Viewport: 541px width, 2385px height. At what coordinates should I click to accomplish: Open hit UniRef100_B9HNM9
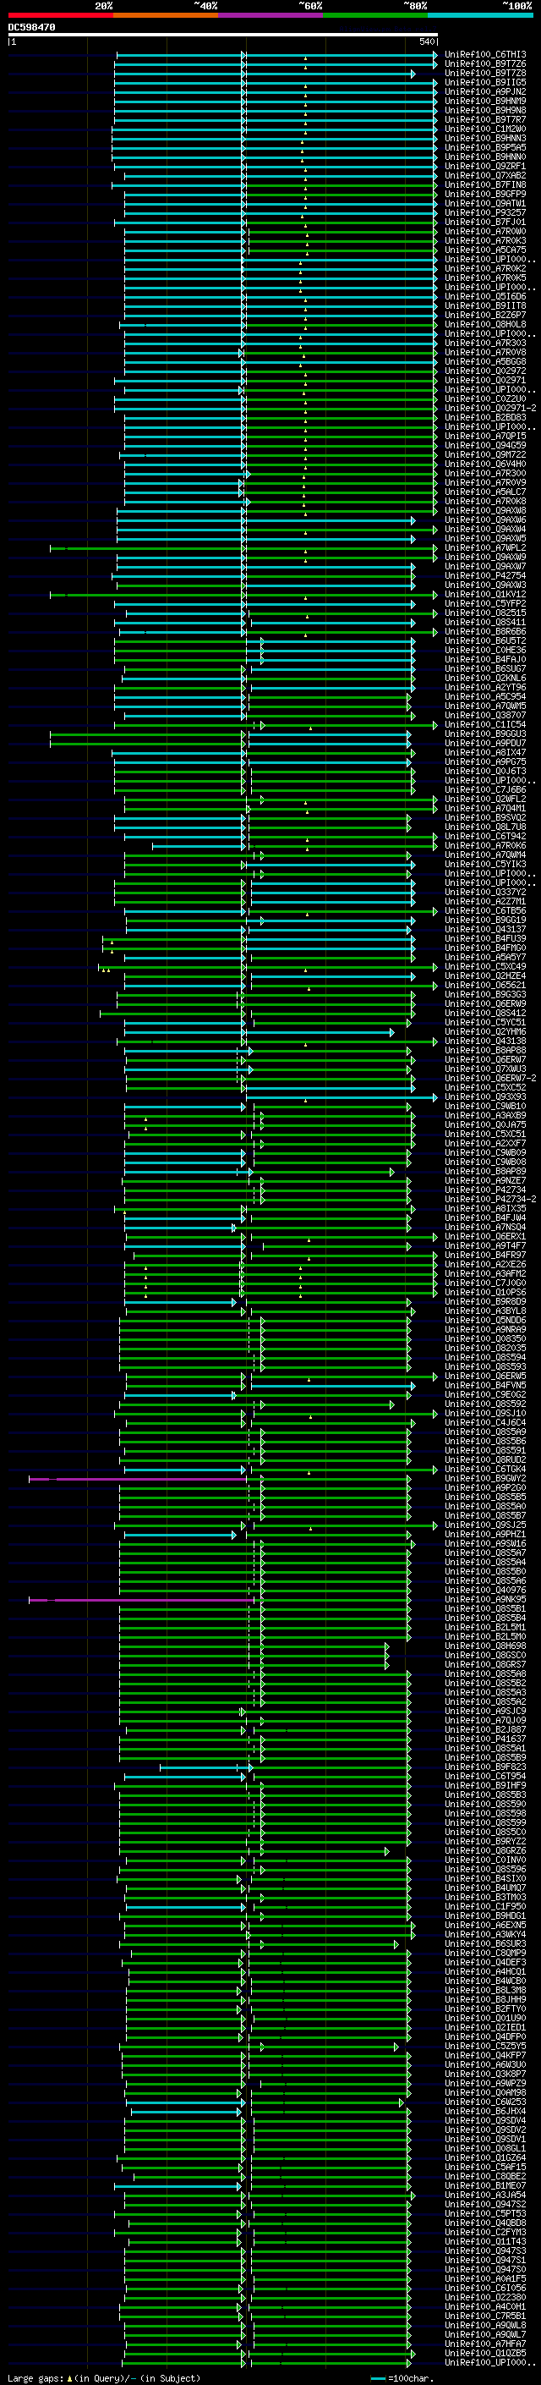click(x=485, y=101)
